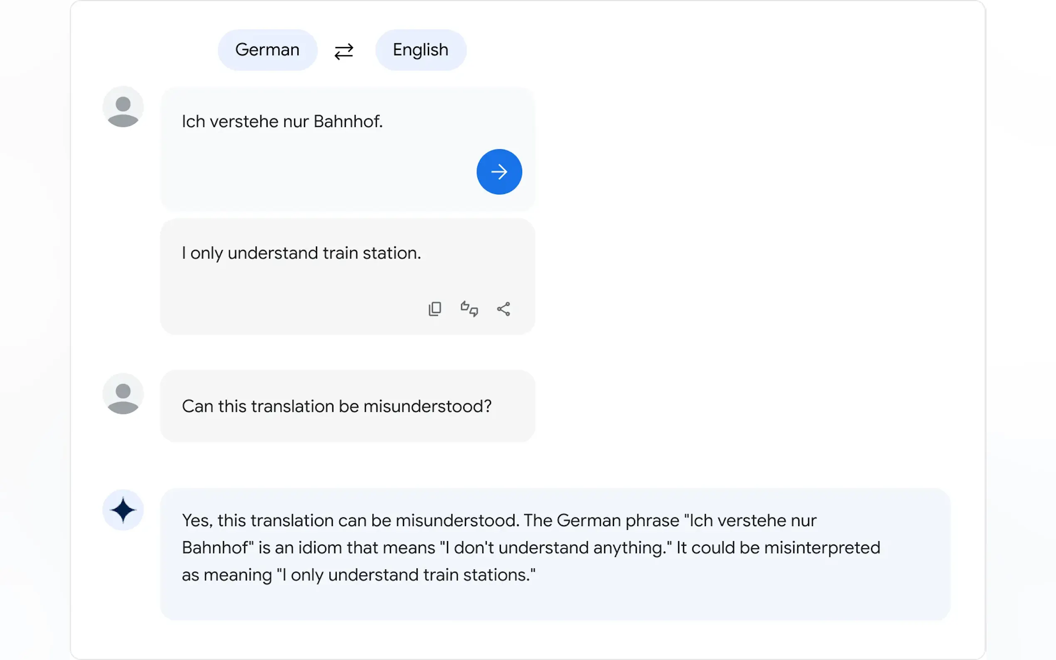The width and height of the screenshot is (1056, 660).
Task: Click the word "misunderstood?" in the user question
Action: (427, 406)
